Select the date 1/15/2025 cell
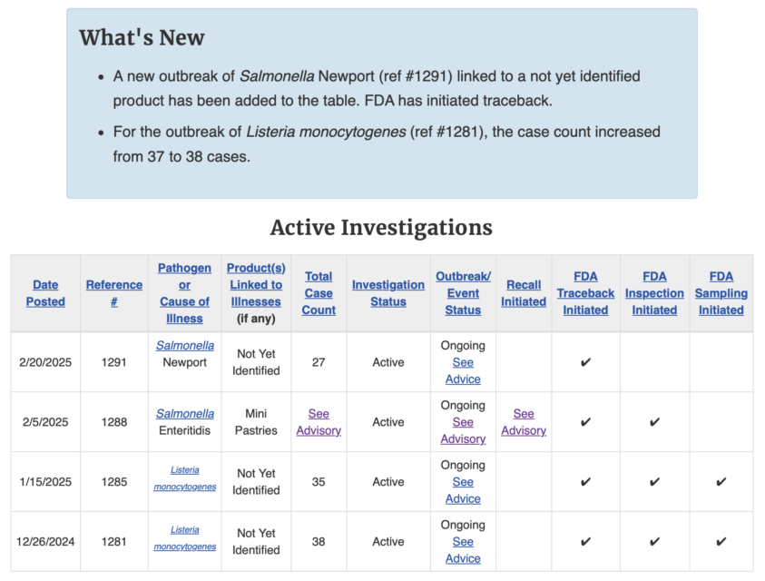The height and width of the screenshot is (581, 765). [45, 482]
